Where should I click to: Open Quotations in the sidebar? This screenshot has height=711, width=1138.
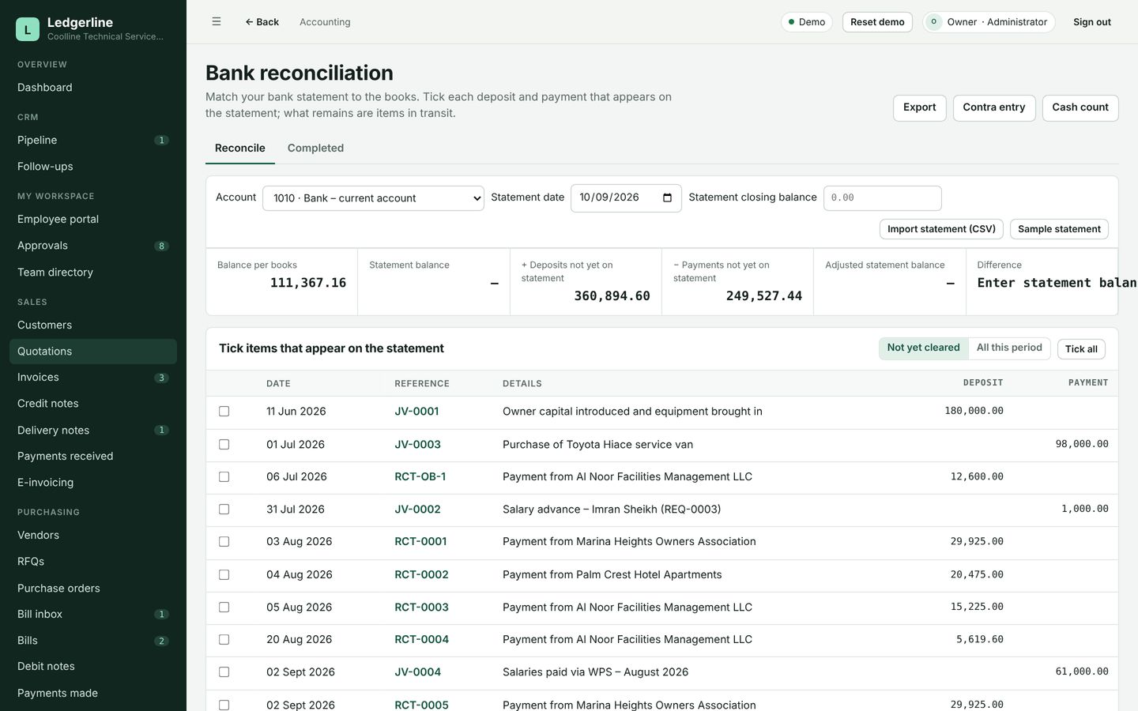[93, 352]
